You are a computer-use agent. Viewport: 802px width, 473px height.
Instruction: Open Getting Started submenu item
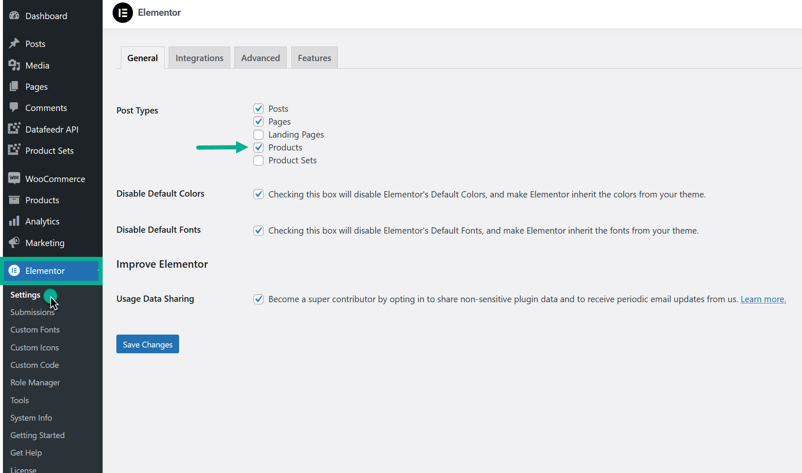[37, 435]
